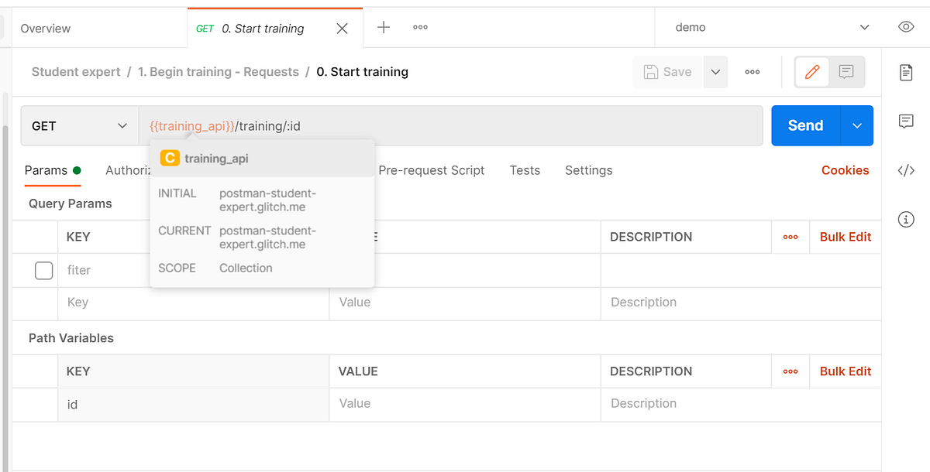Switch to comment mode icon
This screenshot has height=472, width=930.
[x=846, y=72]
